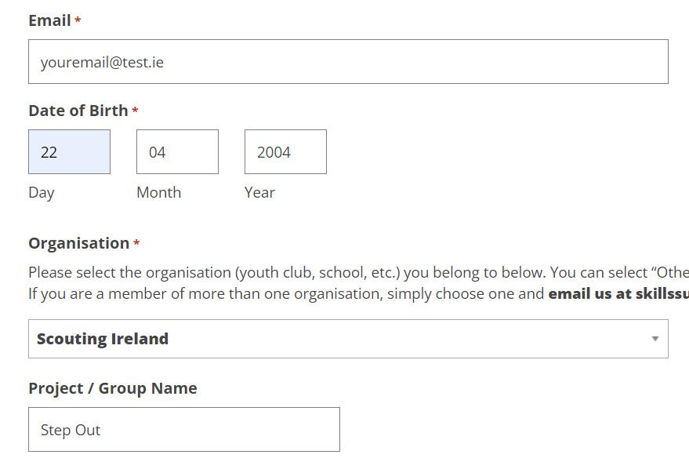This screenshot has width=689, height=469.
Task: Click the red asterisk next to Email
Action: tap(78, 21)
